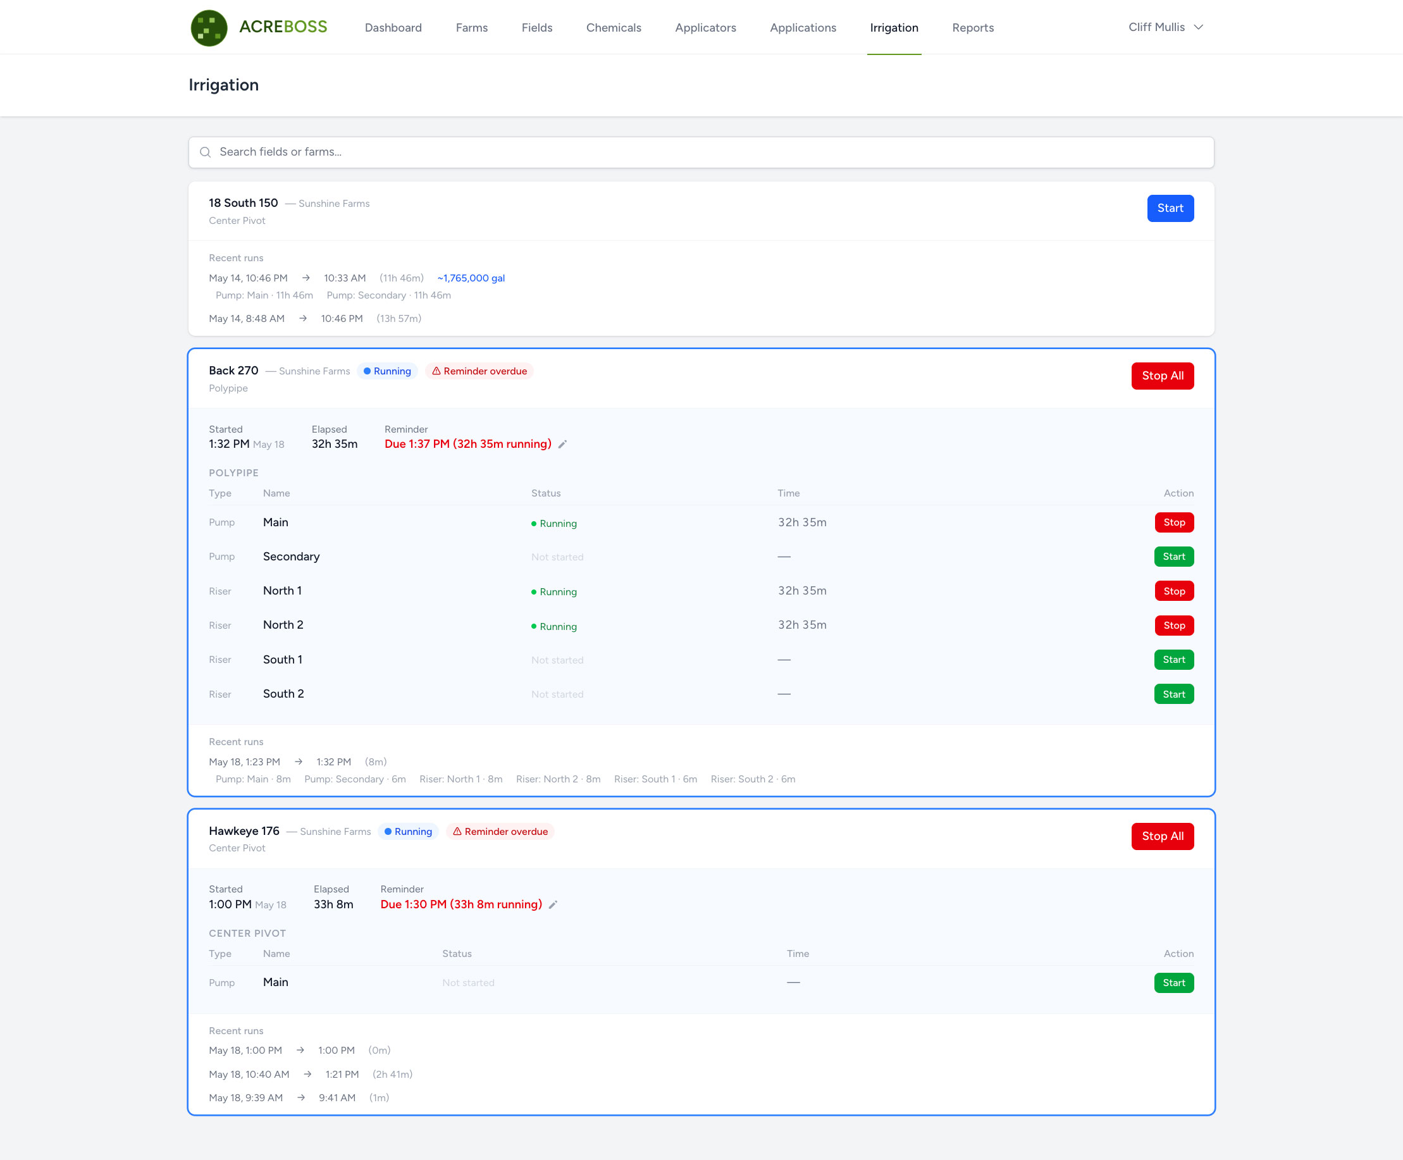Image resolution: width=1403 pixels, height=1160 pixels.
Task: Edit reminder pencil icon for Hawkeye 176
Action: (x=552, y=904)
